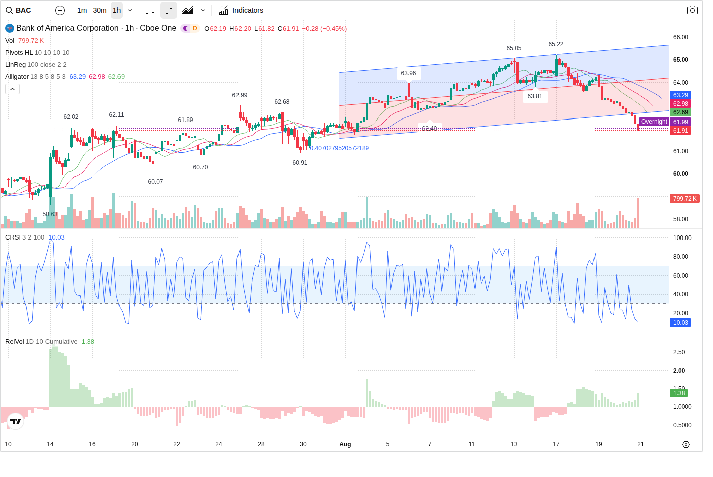Click the 799.72 K volume axis label

(685, 199)
